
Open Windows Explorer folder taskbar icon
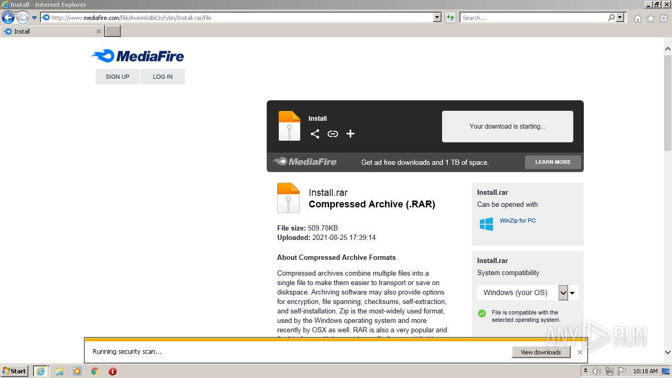tap(59, 371)
